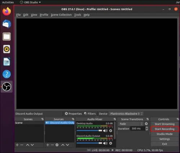Open source properties gear in Sources panel

click(x=57, y=145)
